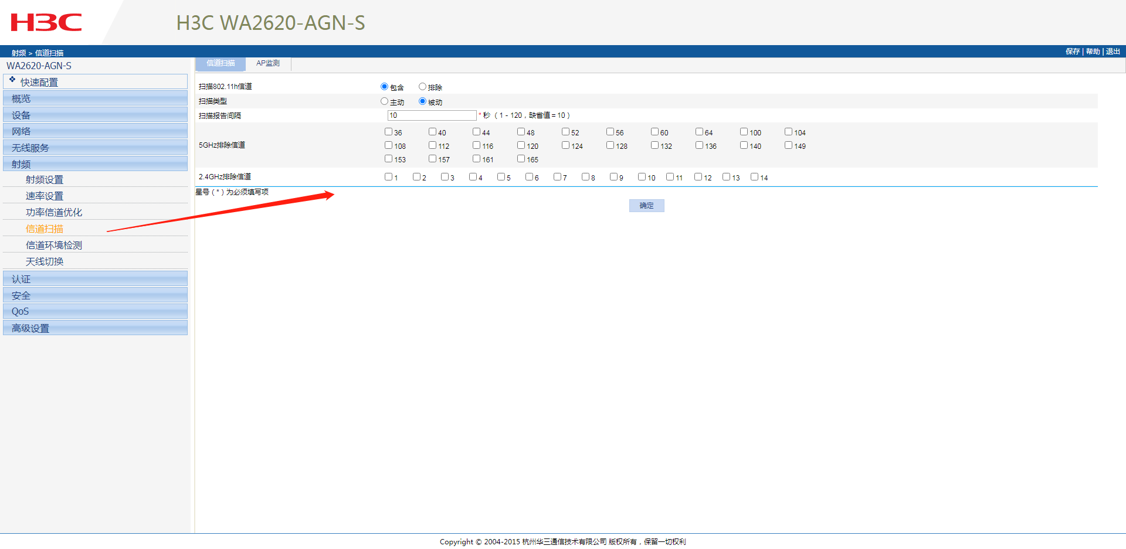Click the 星号 required-field note
This screenshot has height=549, width=1126.
point(232,192)
